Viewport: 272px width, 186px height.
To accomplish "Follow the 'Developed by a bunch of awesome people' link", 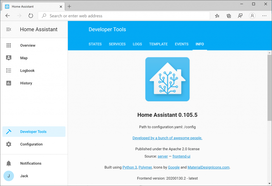I will coord(167,138).
